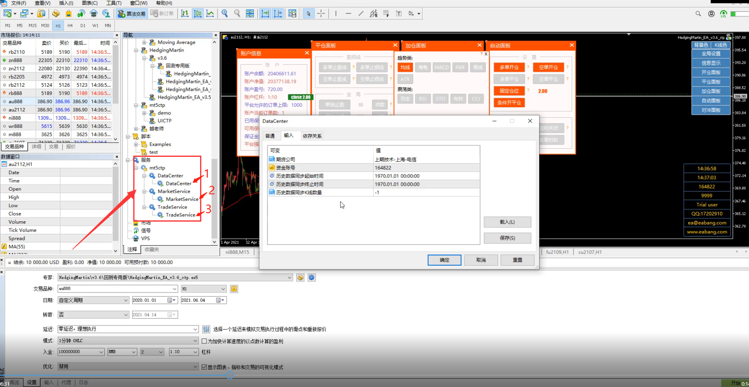Click the yellow tag navigator icon
Image resolution: width=749 pixels, height=387 pixels.
point(56,13)
